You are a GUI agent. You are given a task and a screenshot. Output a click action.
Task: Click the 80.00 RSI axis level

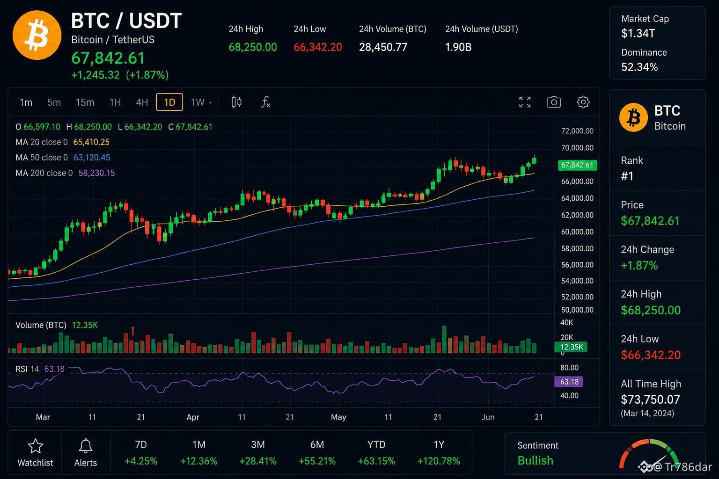pyautogui.click(x=570, y=368)
